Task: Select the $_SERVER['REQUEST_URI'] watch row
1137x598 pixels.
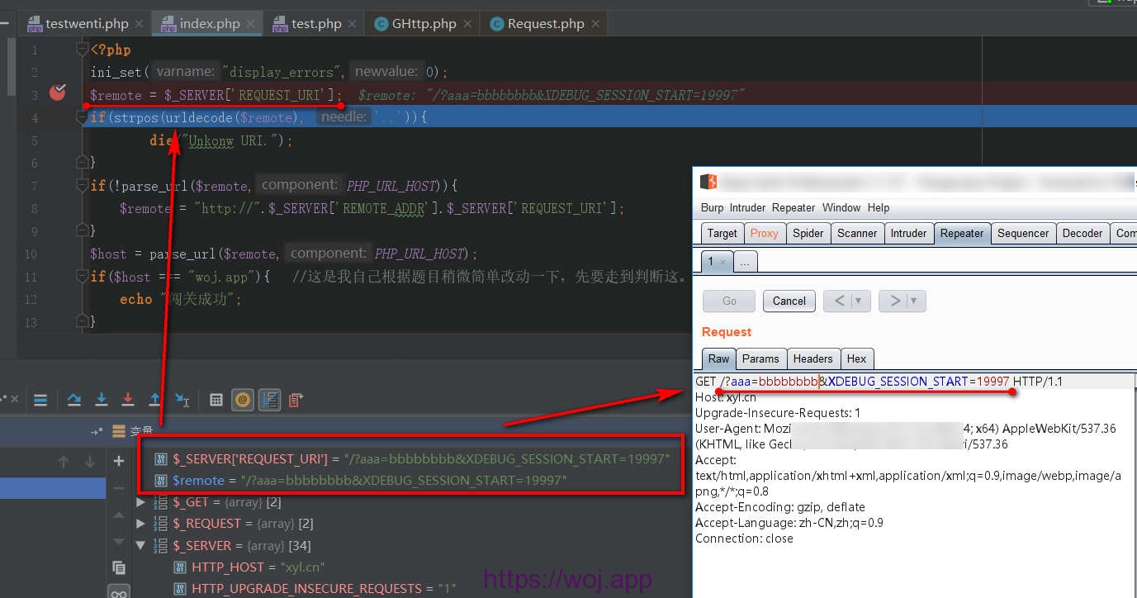Action: 412,458
